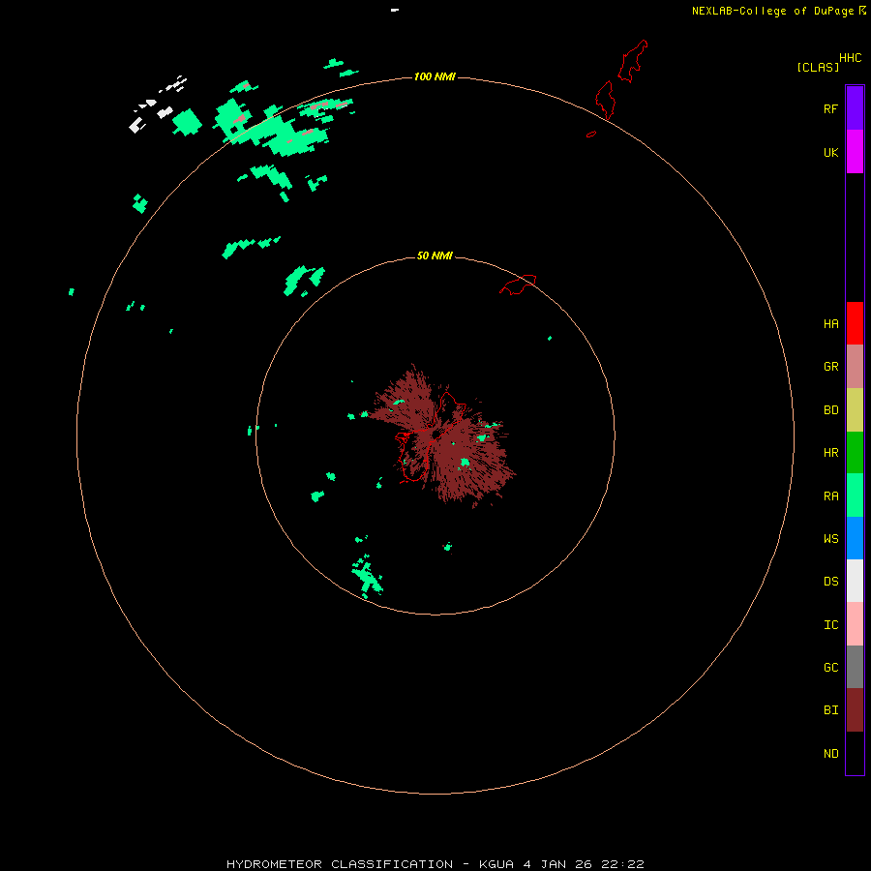Click the "BI" legend label
Viewport: 871px width, 871px height.
pyautogui.click(x=830, y=710)
